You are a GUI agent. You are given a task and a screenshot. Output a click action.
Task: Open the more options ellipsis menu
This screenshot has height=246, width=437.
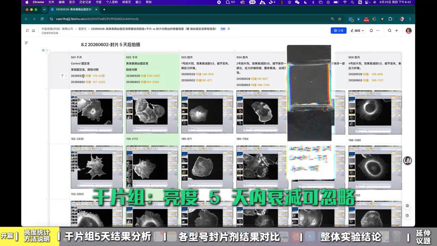click(378, 30)
